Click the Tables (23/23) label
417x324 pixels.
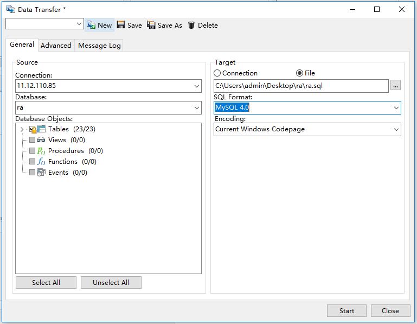coord(72,129)
